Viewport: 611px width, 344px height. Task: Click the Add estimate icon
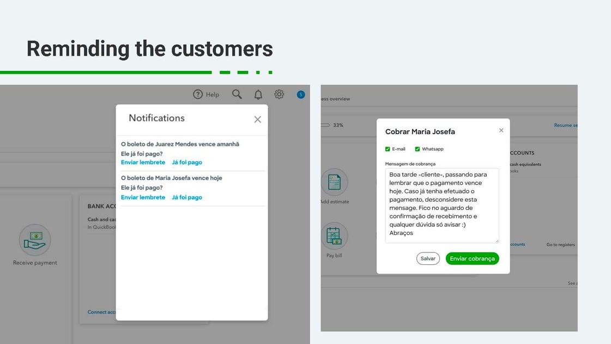334,182
